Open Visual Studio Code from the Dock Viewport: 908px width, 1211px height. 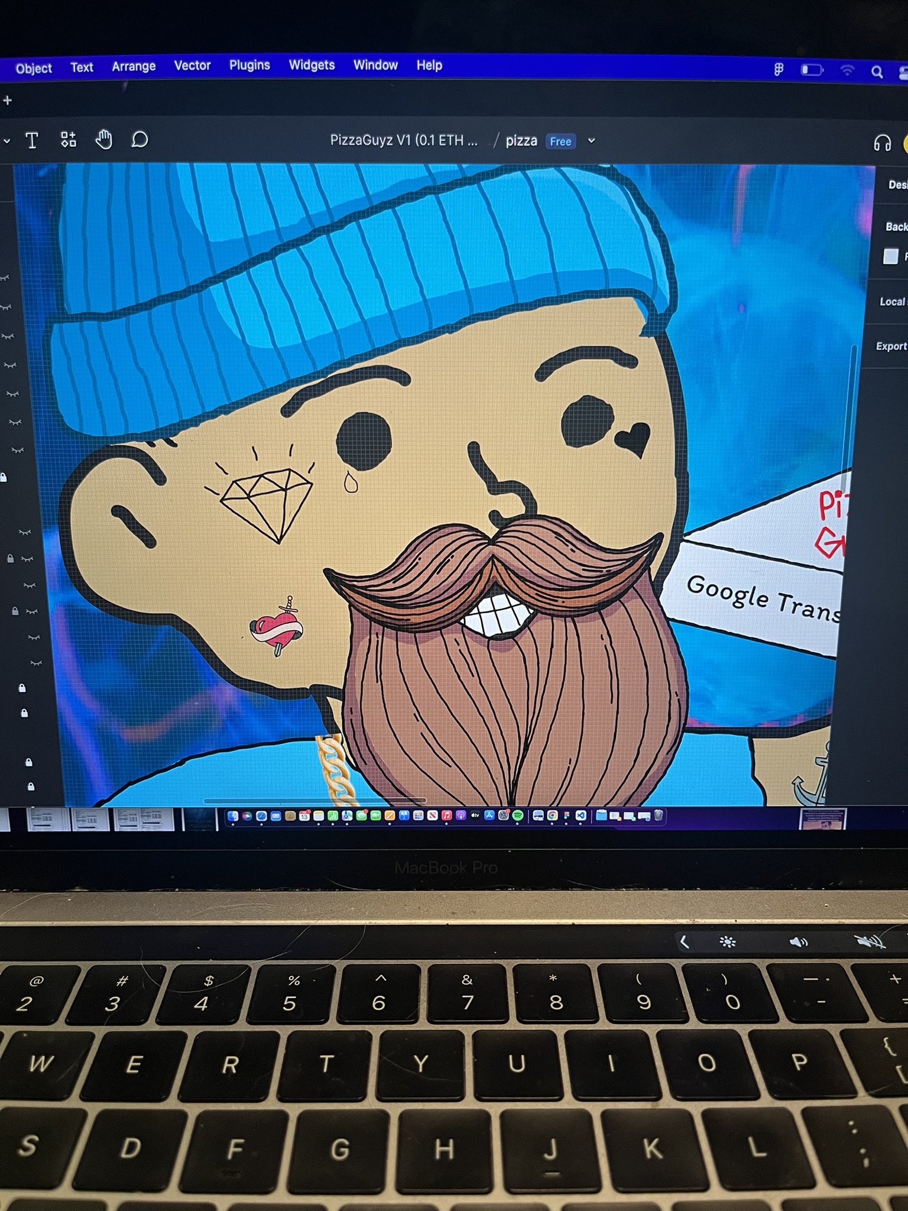pyautogui.click(x=581, y=816)
